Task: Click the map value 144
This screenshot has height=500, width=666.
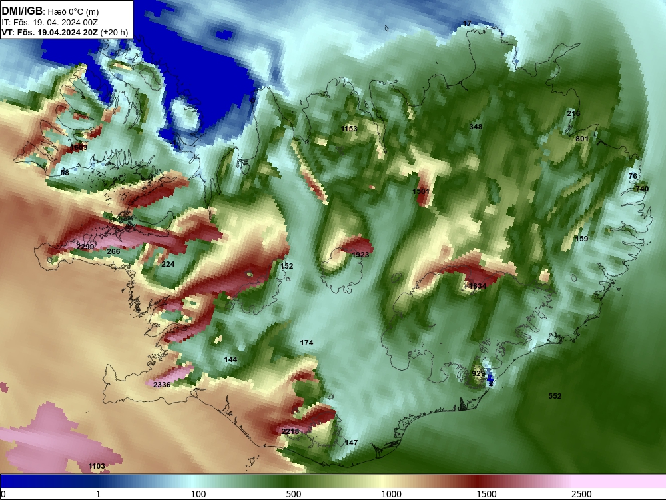Action: tap(230, 360)
